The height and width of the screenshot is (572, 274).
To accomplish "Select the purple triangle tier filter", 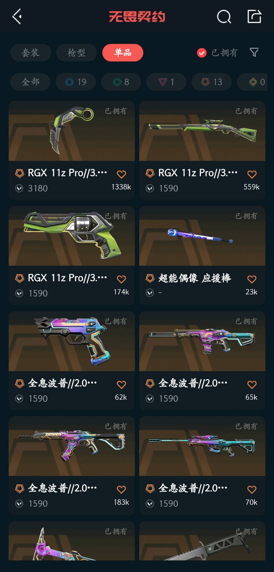I will pyautogui.click(x=166, y=82).
